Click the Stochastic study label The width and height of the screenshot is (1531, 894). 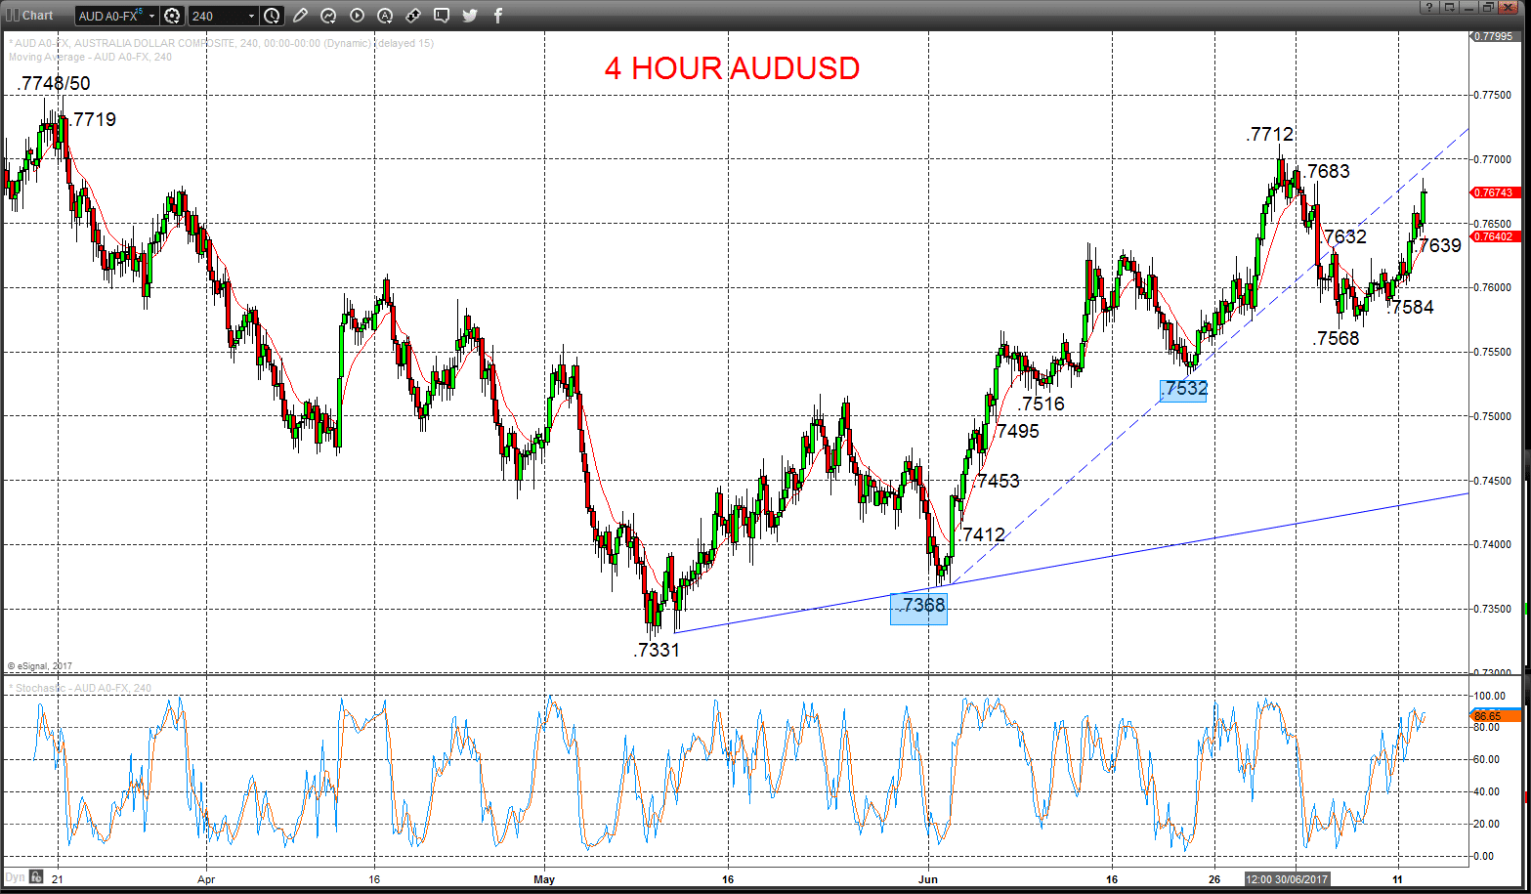pyautogui.click(x=80, y=688)
